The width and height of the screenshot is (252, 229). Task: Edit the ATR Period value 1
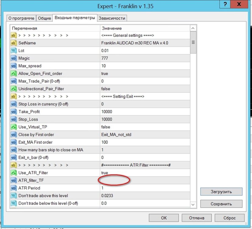145,188
